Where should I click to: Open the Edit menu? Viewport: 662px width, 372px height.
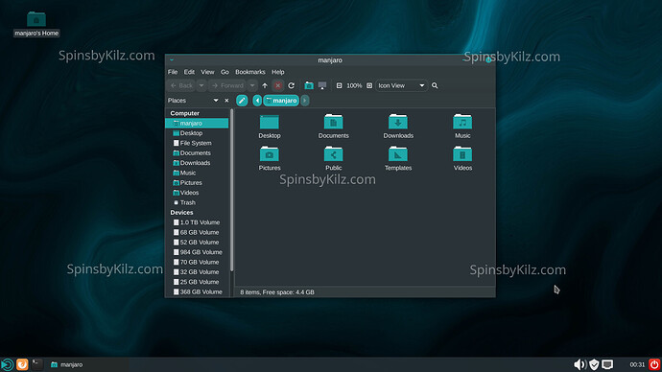pos(189,72)
